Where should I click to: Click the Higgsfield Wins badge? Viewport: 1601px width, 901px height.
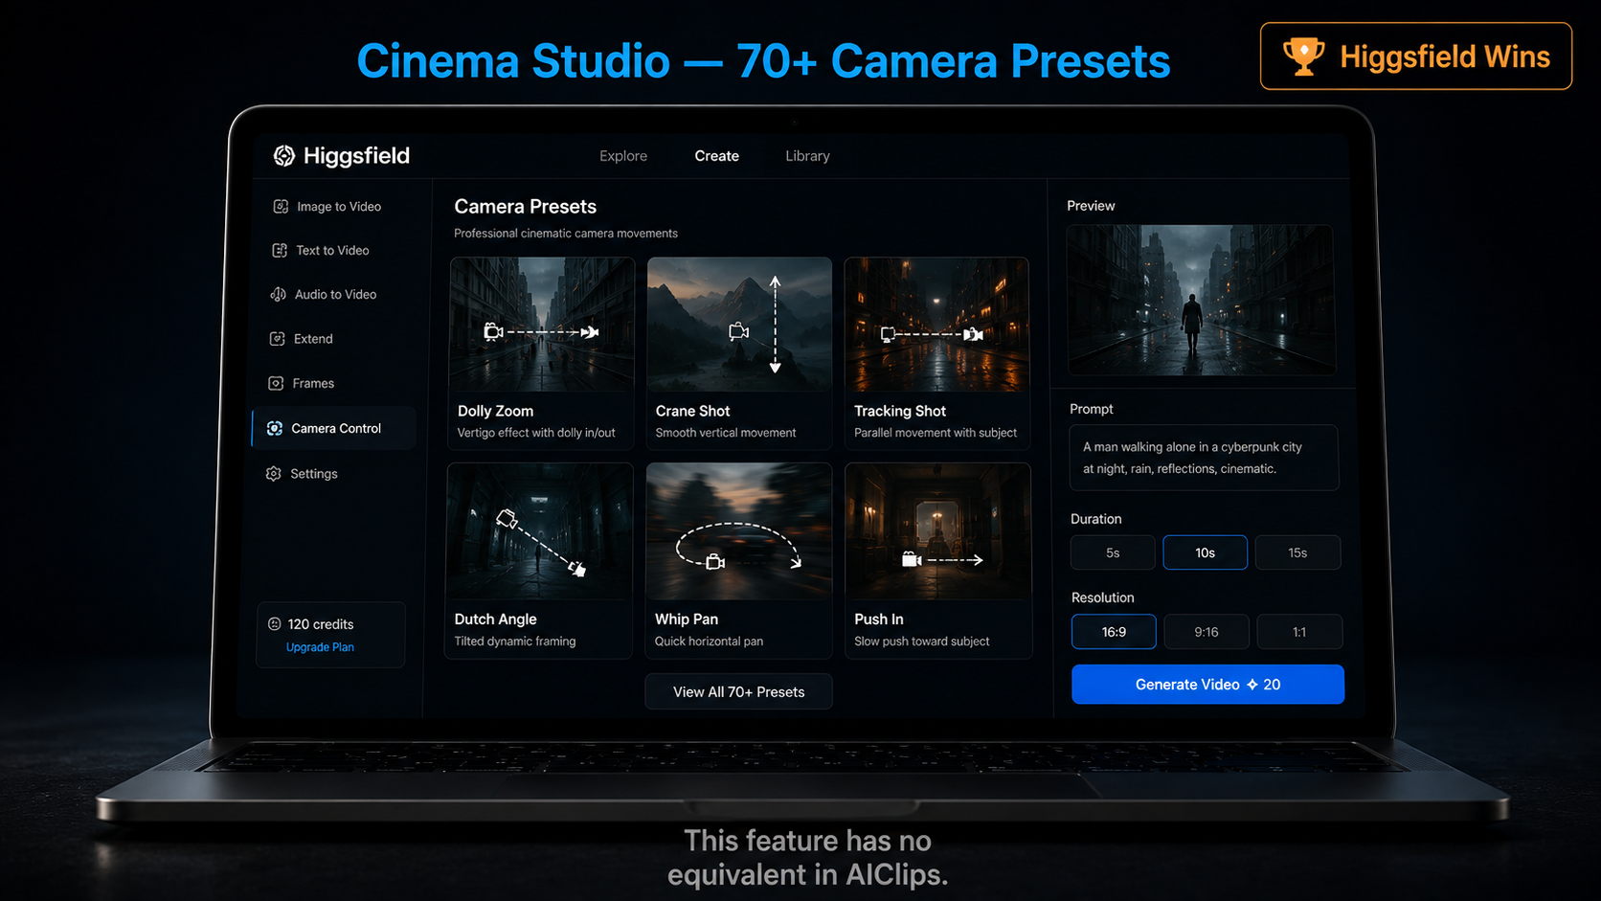coord(1416,56)
